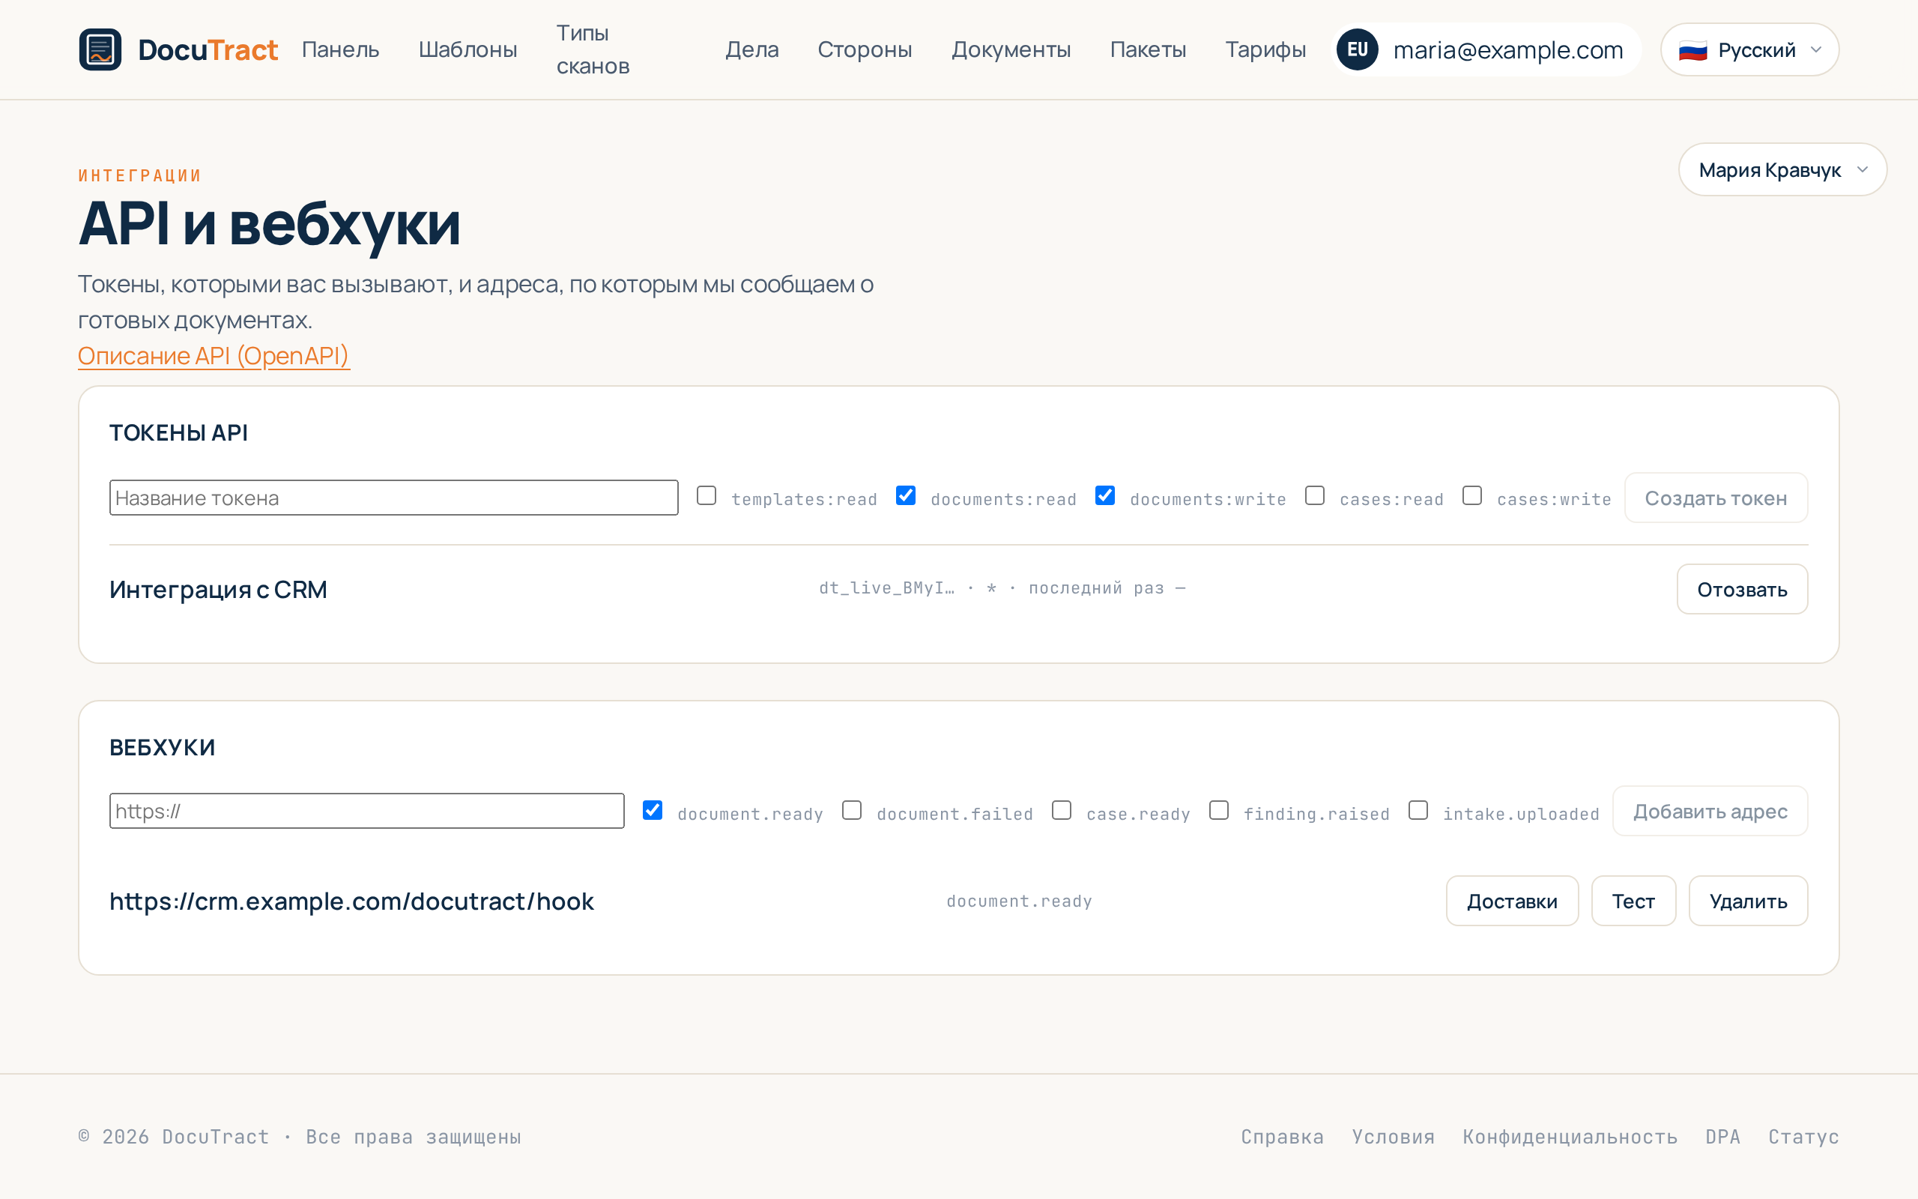The width and height of the screenshot is (1918, 1199).
Task: Click Удалить to remove the webhook
Action: (1748, 901)
